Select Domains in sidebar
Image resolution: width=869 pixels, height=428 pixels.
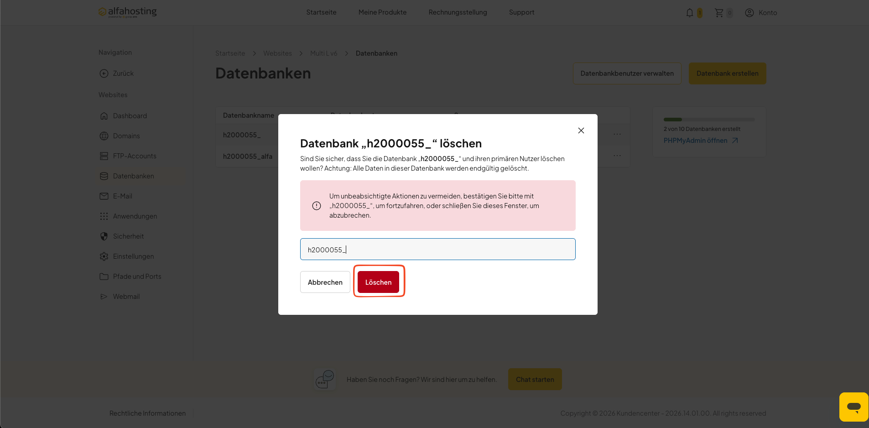coord(126,136)
